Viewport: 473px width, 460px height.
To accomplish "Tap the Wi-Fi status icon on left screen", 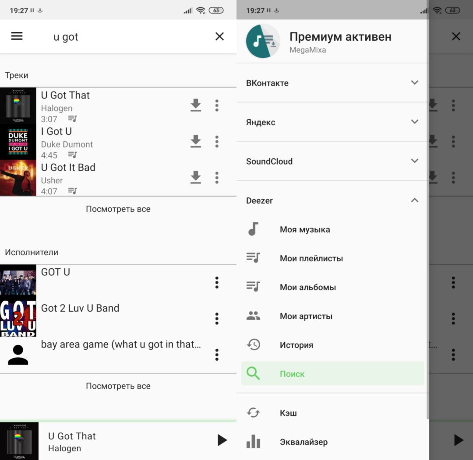I will click(200, 11).
